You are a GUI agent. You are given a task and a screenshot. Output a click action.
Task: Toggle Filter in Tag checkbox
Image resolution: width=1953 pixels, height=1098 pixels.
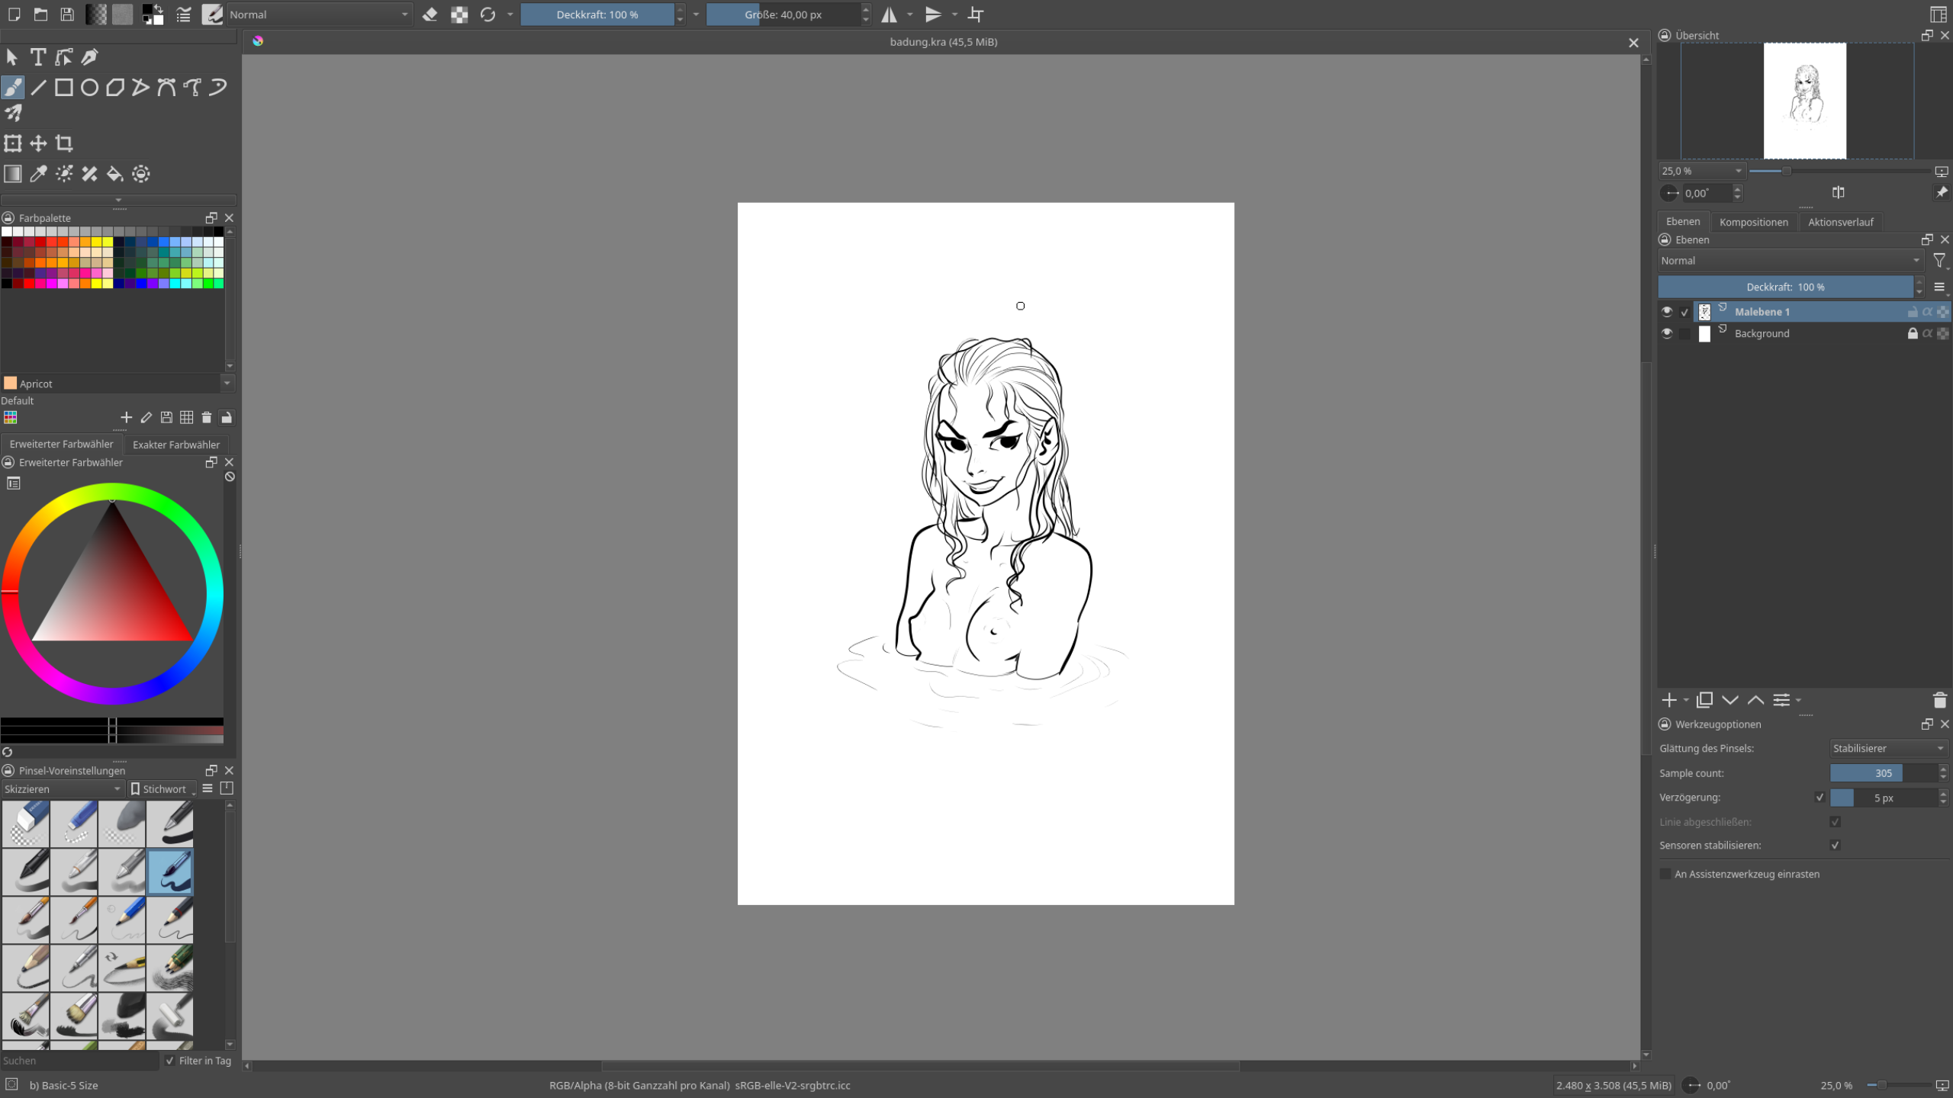pyautogui.click(x=170, y=1061)
